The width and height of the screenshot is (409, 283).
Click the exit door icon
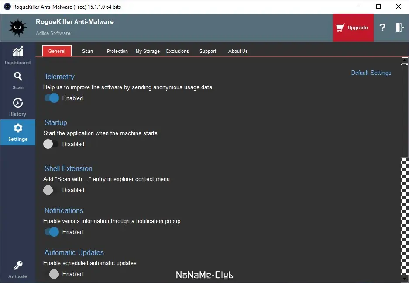click(x=399, y=28)
